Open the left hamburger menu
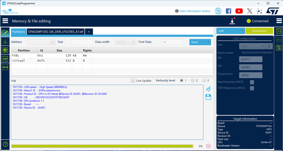The width and height of the screenshot is (283, 151). pos(5,21)
